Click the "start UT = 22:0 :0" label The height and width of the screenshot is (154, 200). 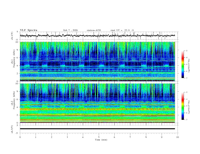pos(122,30)
